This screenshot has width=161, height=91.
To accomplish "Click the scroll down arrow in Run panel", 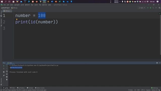I will coord(7,69).
